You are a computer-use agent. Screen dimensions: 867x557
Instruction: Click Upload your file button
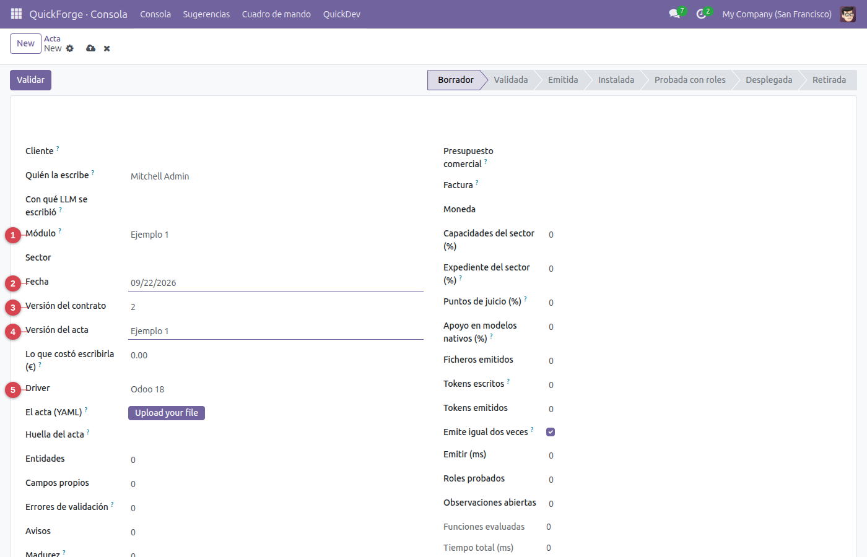tap(167, 413)
